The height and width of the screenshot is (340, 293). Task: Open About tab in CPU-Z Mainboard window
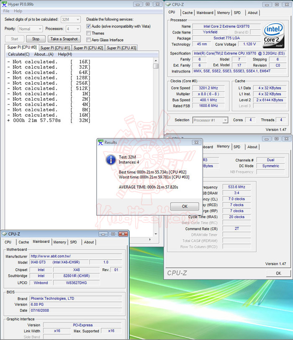89,242
